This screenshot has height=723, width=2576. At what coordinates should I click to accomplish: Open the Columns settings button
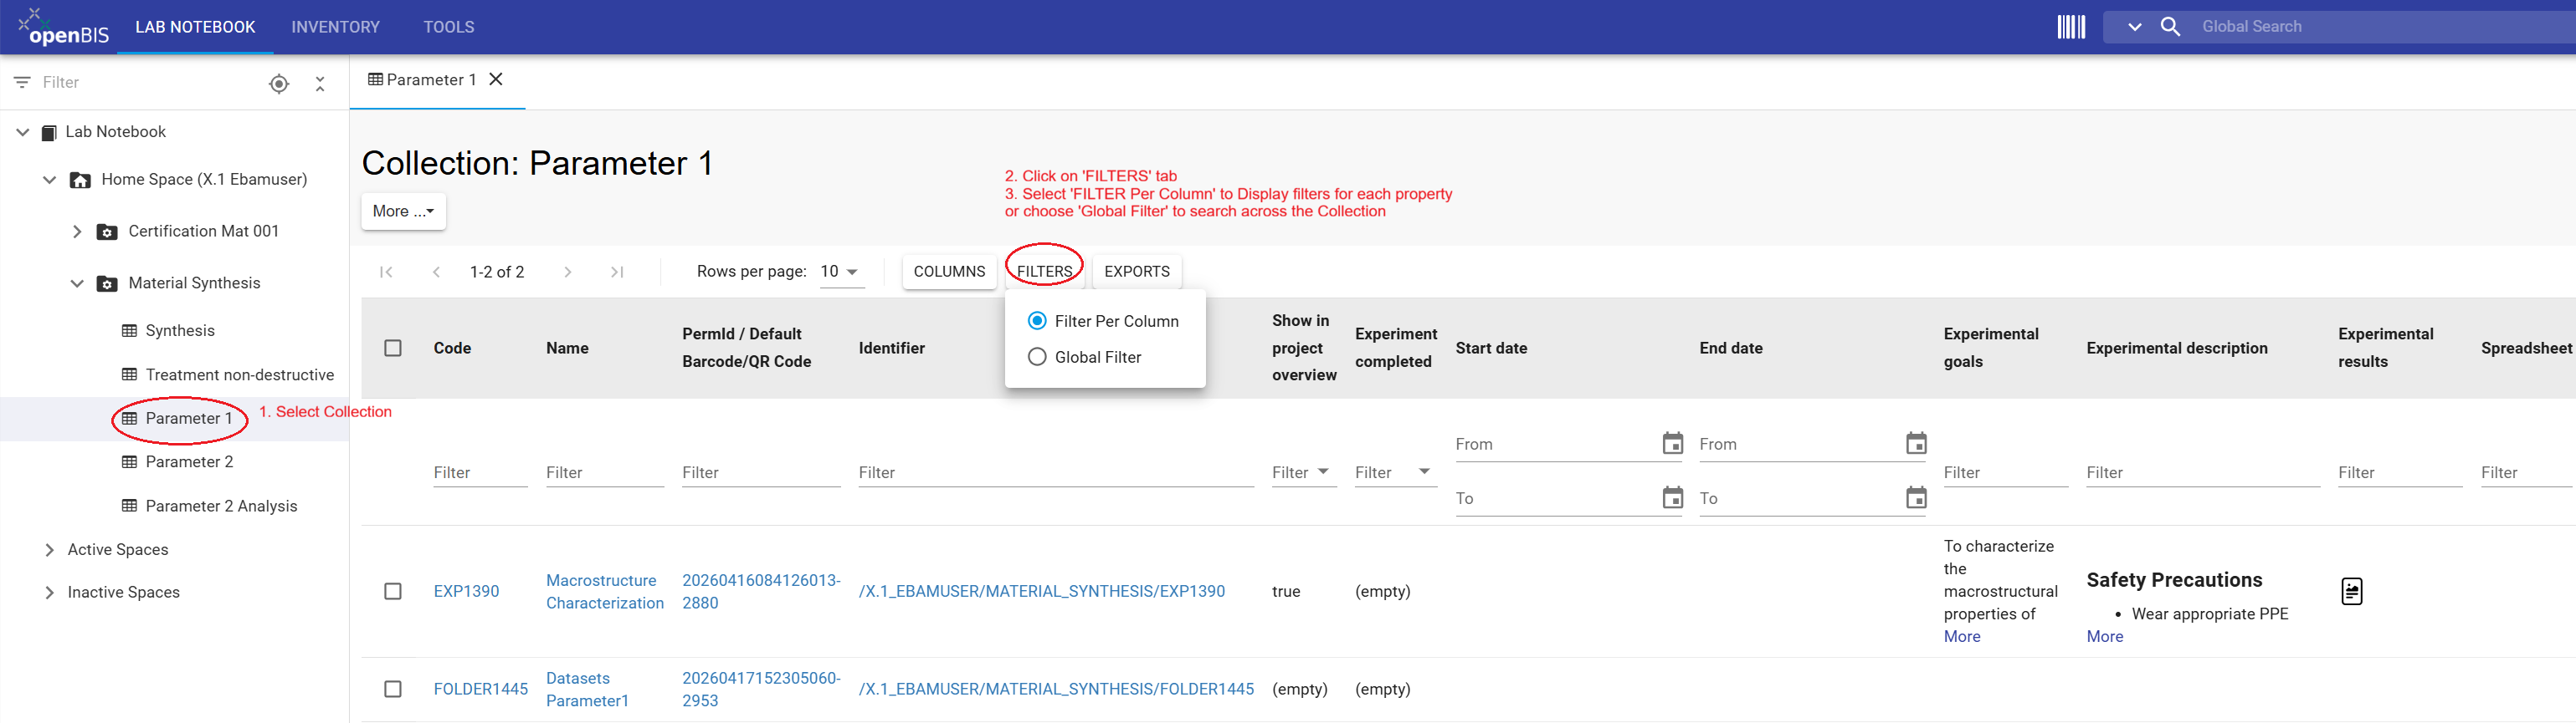click(x=949, y=272)
